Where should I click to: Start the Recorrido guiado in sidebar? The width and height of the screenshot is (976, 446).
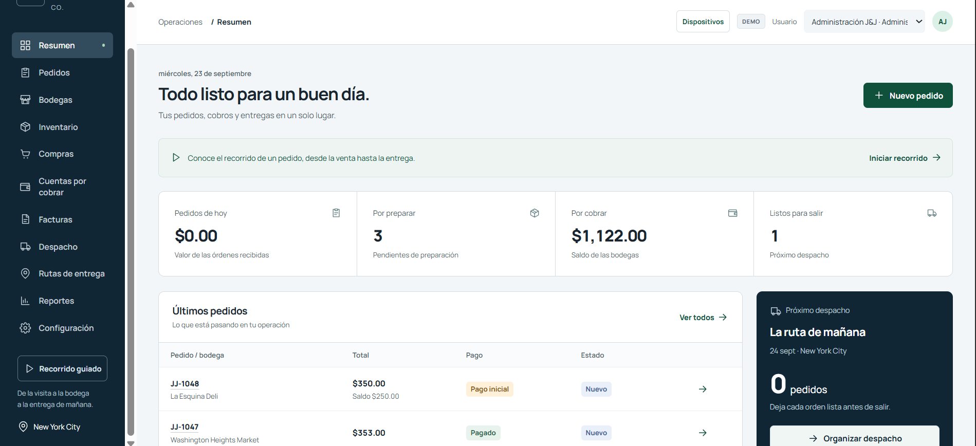click(x=62, y=368)
